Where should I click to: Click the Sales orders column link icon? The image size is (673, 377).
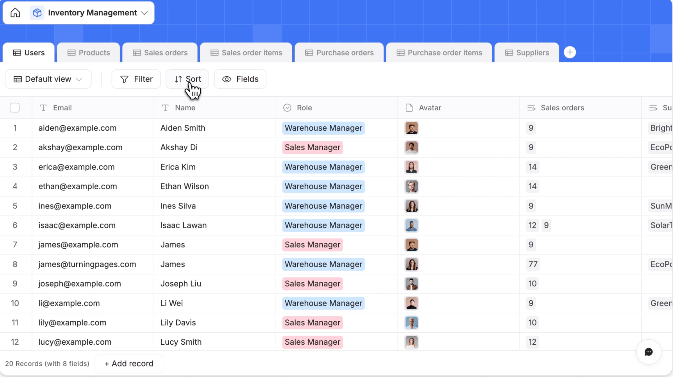coord(531,107)
